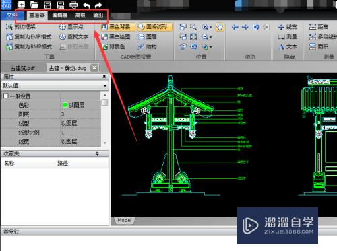Click the 命令行 command line input area
The width and height of the screenshot is (337, 251).
(168, 243)
